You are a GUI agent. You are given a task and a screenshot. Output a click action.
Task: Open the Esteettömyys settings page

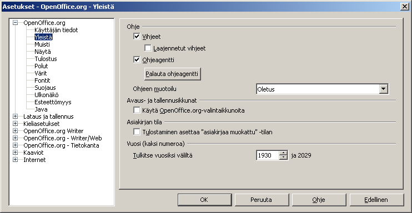click(x=53, y=102)
